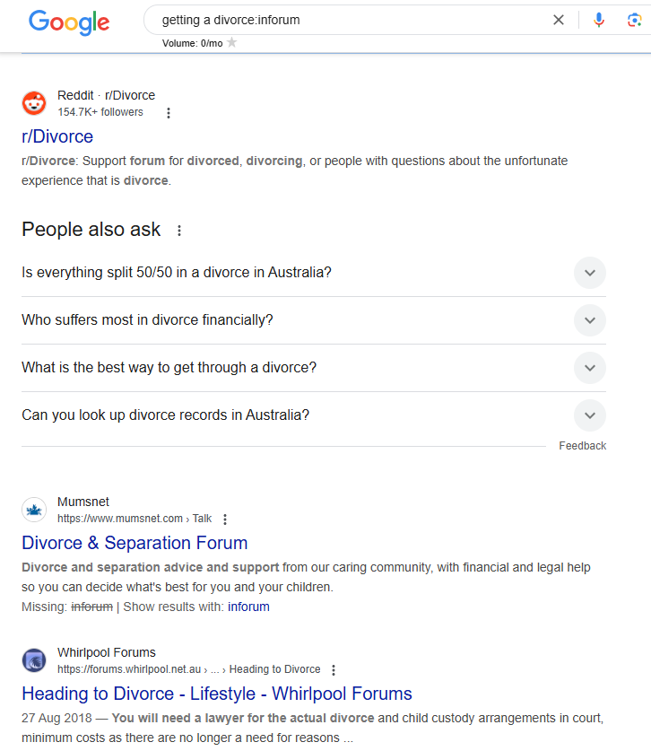
Task: Expand 'Can you look up divorce records' question
Action: point(589,415)
